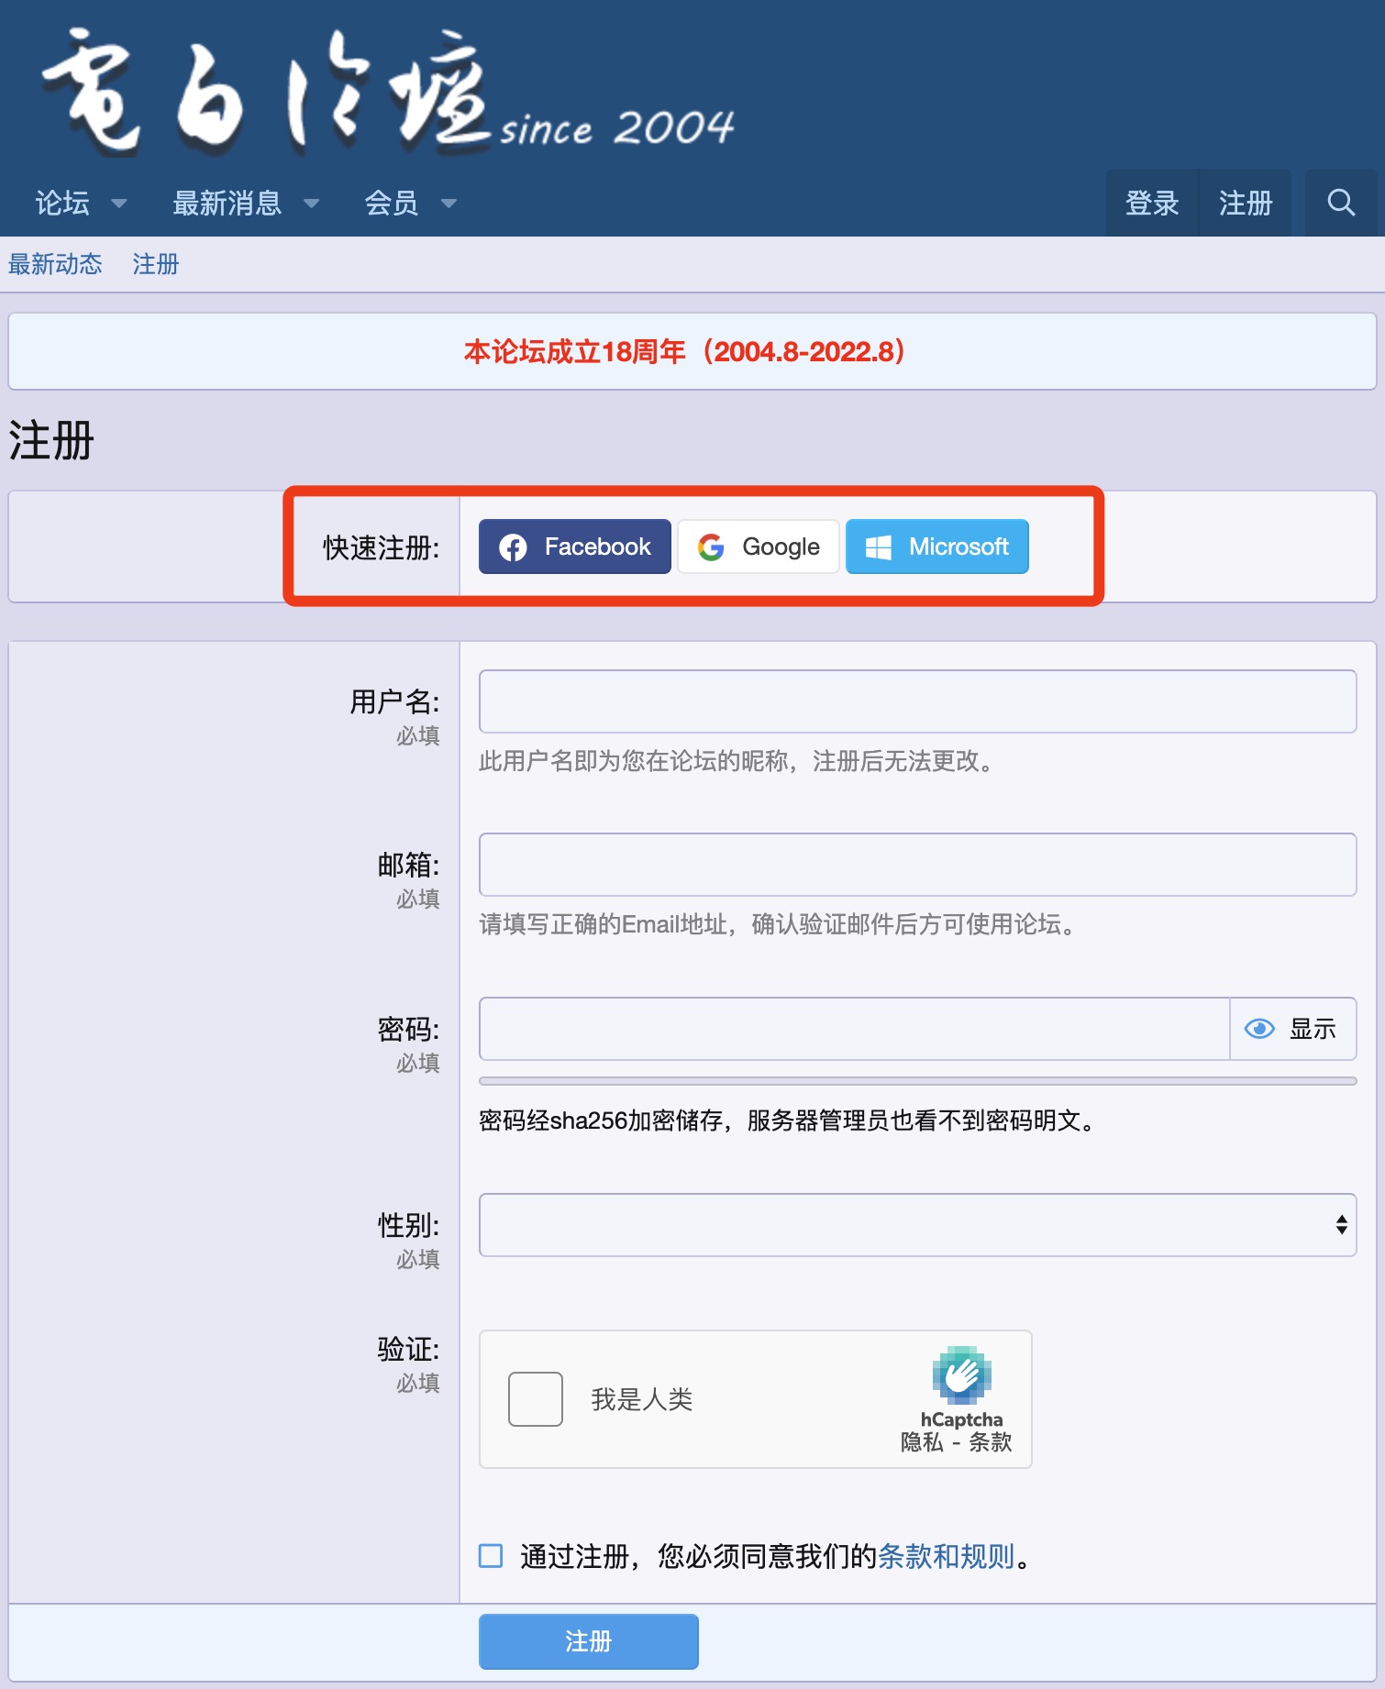
Task: Expand the 最新消息 dropdown arrow
Action: coord(312,204)
